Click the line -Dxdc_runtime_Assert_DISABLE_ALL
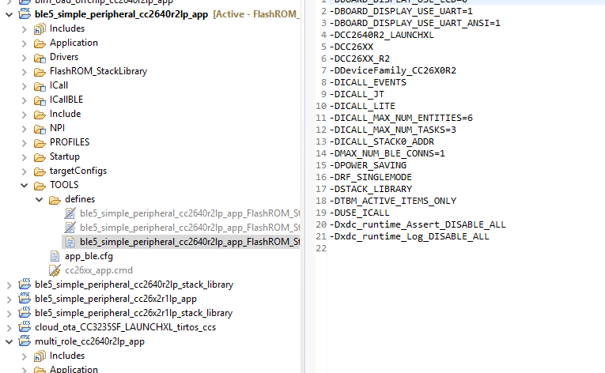 point(418,224)
